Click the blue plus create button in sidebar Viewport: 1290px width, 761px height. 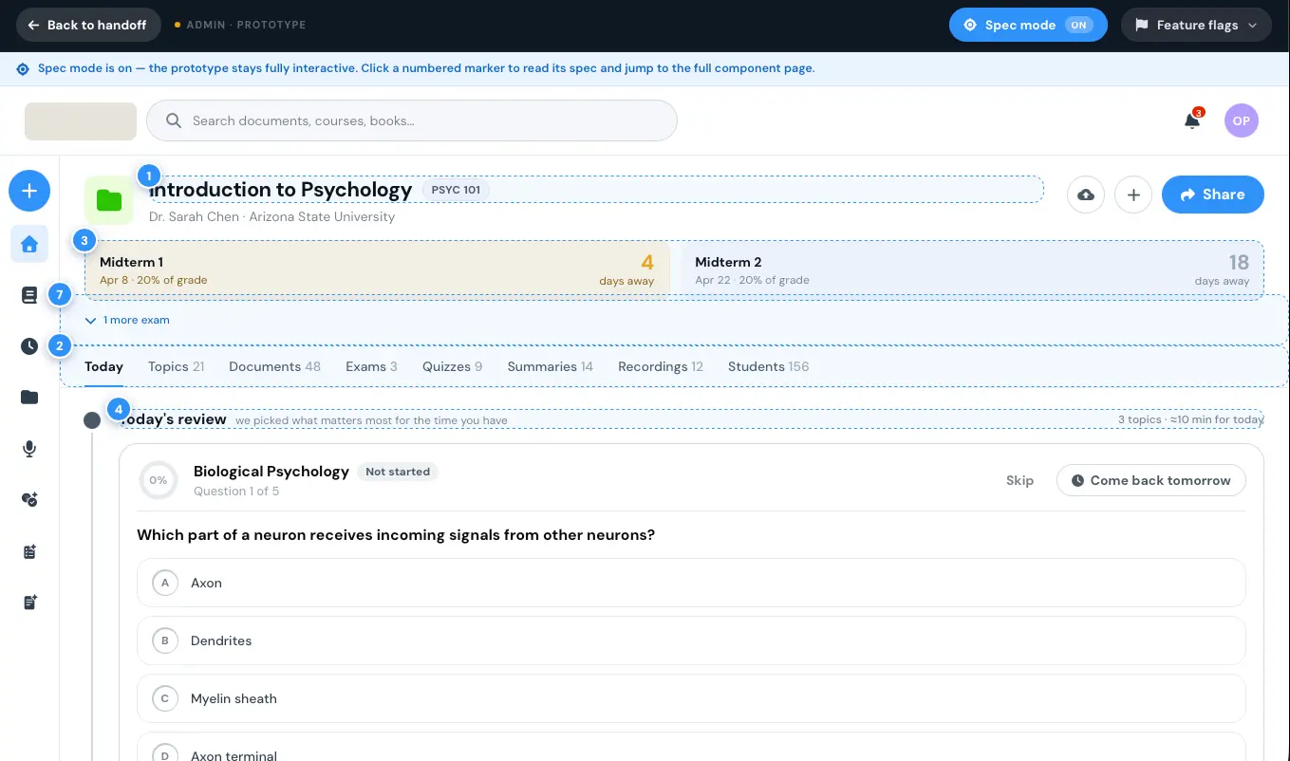tap(29, 192)
